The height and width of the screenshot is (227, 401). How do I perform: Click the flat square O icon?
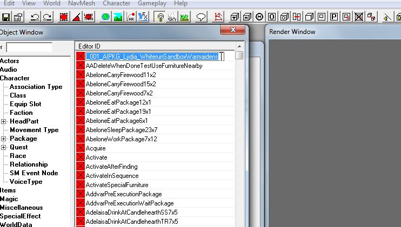click(272, 17)
